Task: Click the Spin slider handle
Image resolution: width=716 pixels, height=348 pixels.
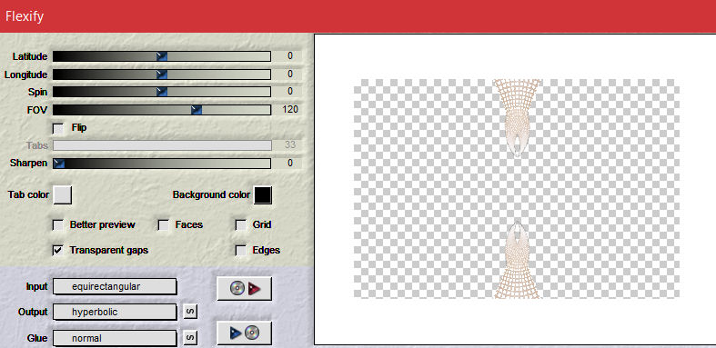Action: [x=162, y=92]
